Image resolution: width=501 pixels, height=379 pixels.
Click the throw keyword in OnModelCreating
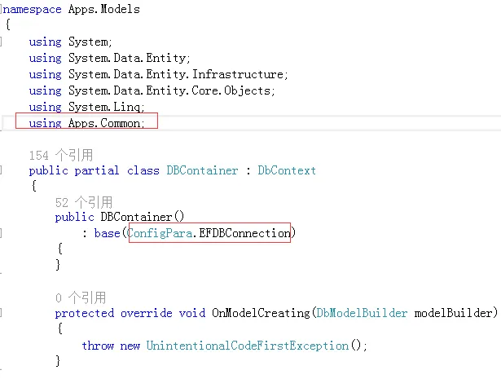[98, 346]
